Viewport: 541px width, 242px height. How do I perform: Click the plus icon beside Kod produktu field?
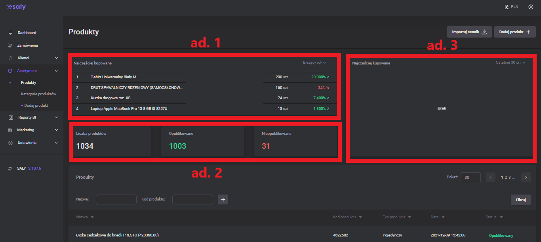click(x=223, y=200)
